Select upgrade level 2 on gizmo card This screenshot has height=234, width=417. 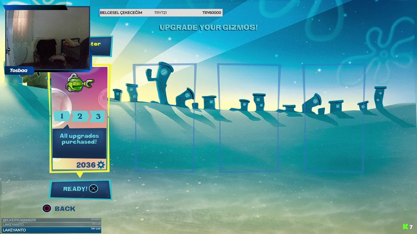coord(79,116)
